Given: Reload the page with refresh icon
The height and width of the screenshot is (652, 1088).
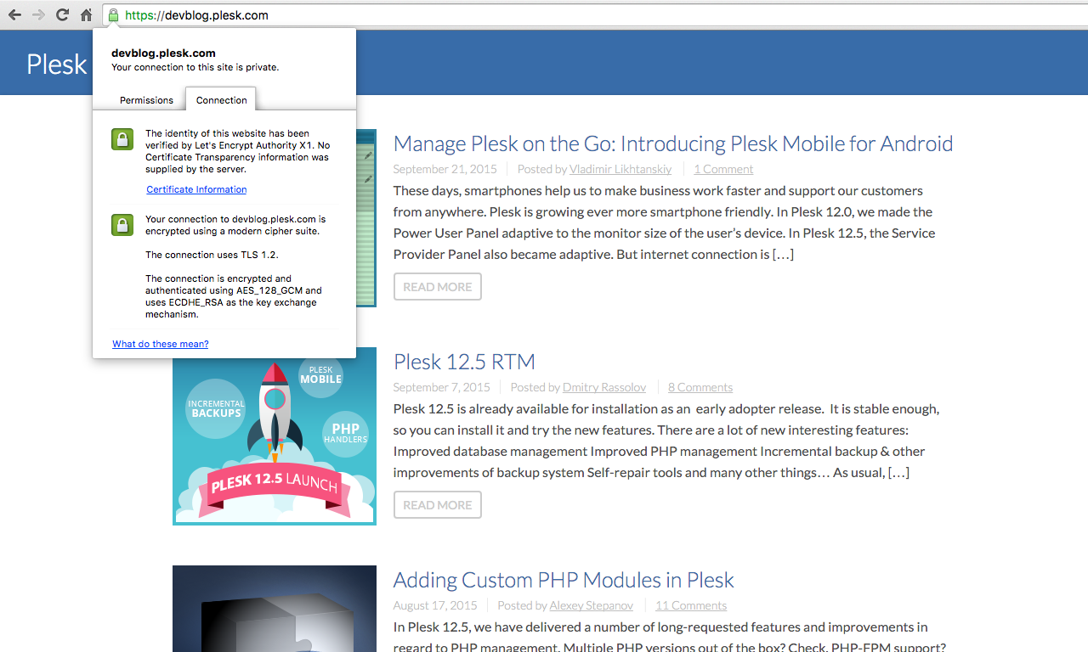Looking at the screenshot, I should 62,15.
